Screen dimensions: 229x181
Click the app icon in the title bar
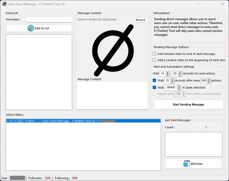click(4, 4)
